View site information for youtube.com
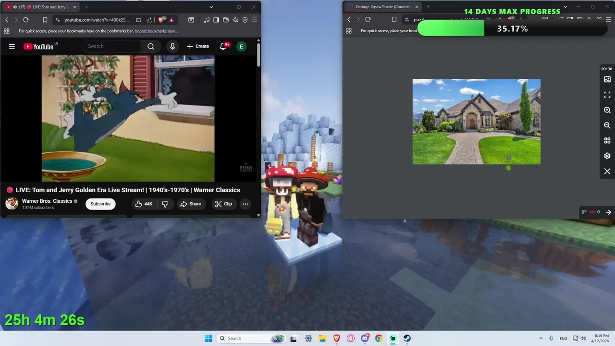 [x=58, y=20]
